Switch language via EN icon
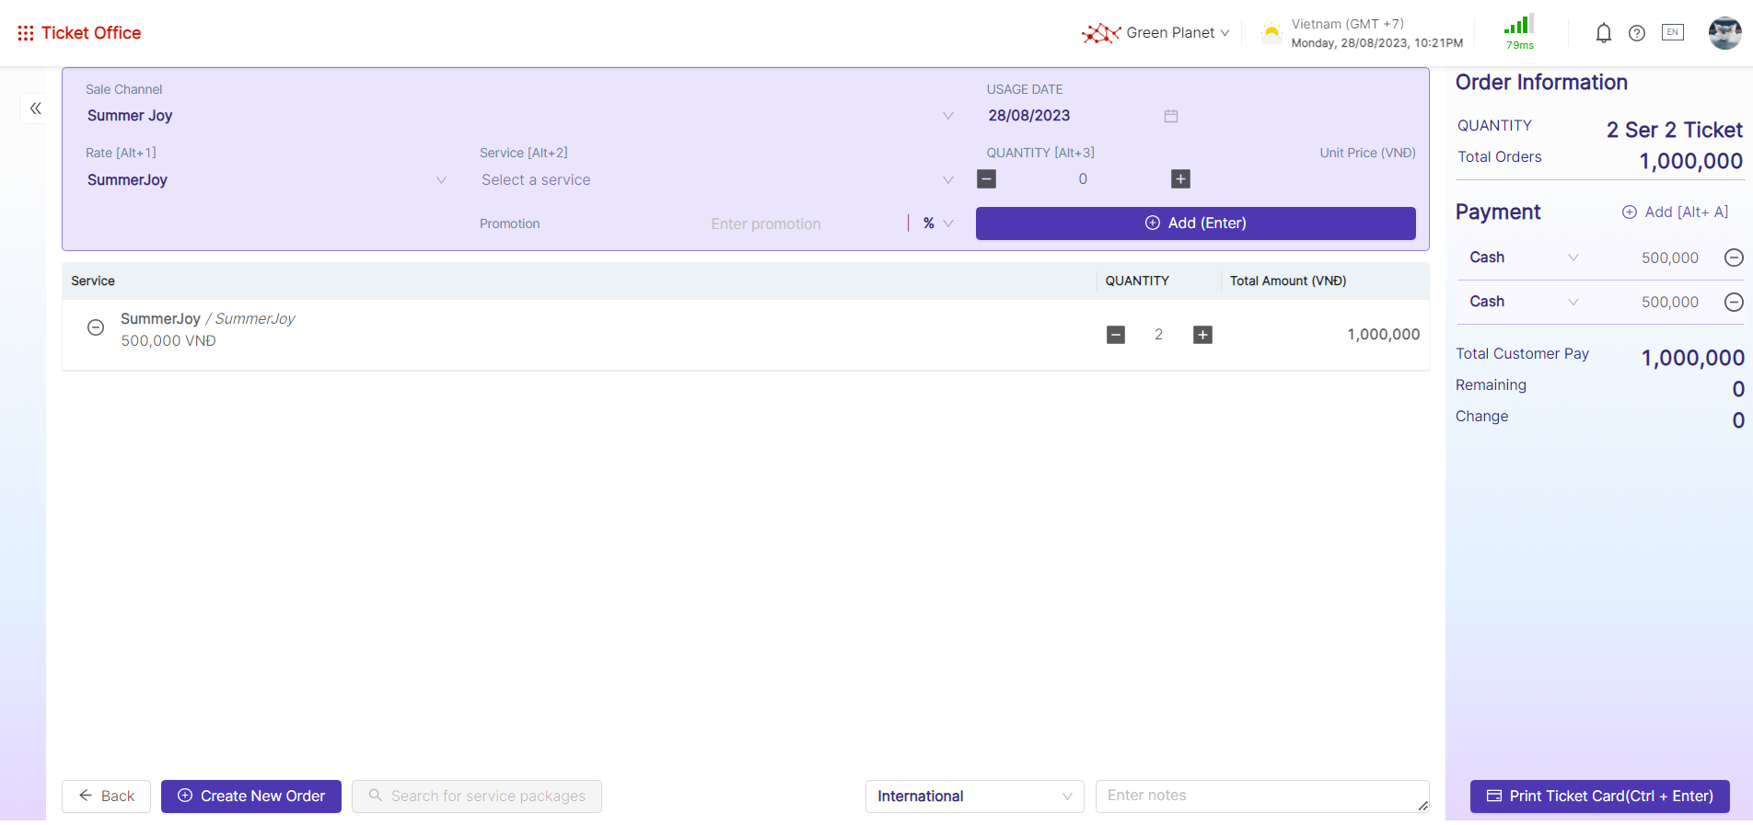This screenshot has height=825, width=1753. click(x=1673, y=32)
